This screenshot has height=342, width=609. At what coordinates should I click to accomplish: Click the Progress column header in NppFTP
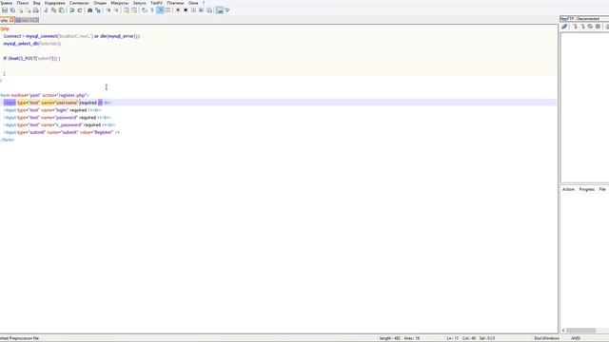click(586, 189)
